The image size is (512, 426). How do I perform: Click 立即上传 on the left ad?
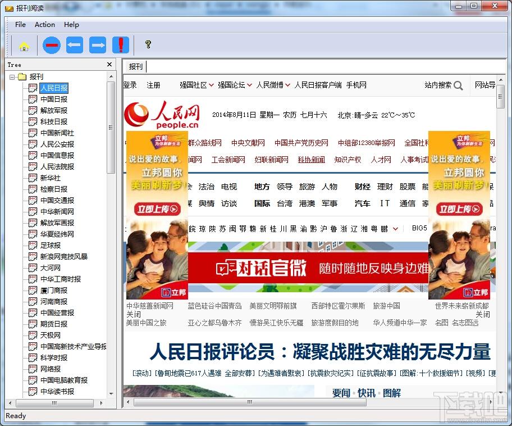tap(157, 209)
